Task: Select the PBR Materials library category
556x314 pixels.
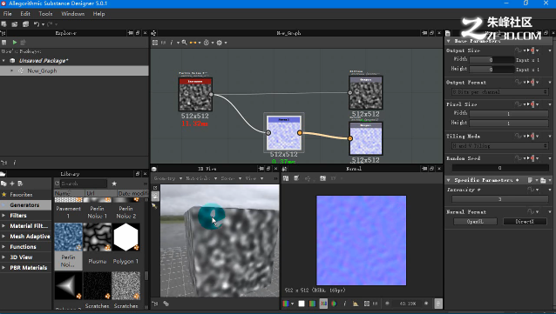Action: (x=29, y=267)
